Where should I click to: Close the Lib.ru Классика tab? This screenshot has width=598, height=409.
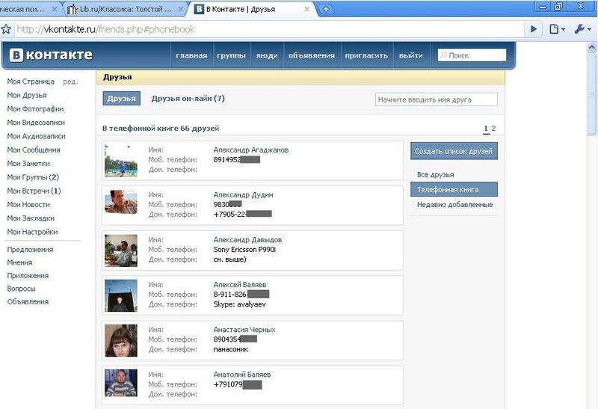pos(181,9)
